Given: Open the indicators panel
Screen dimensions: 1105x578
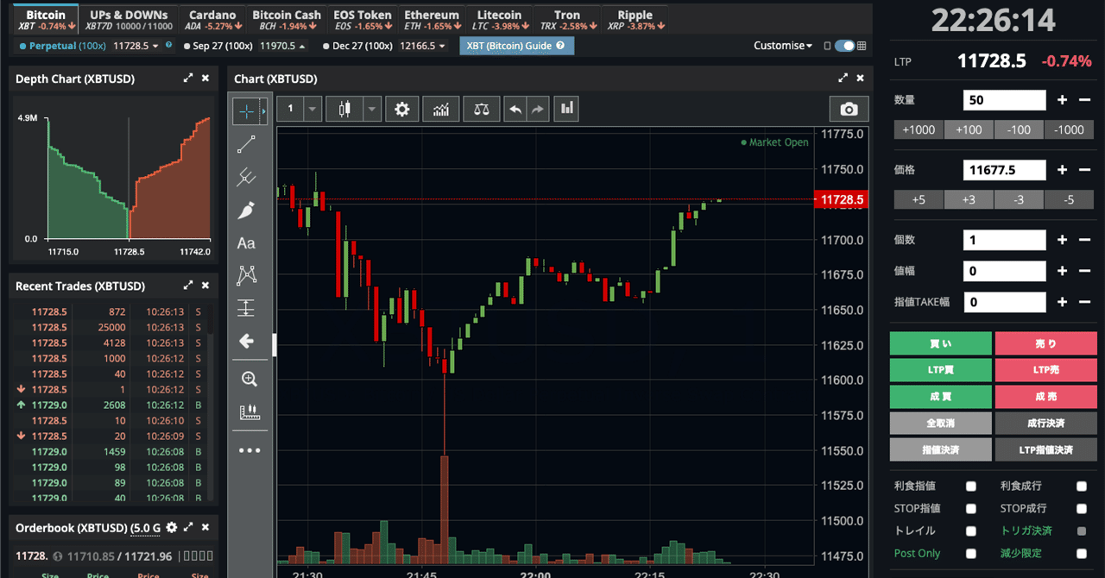Looking at the screenshot, I should [x=441, y=109].
